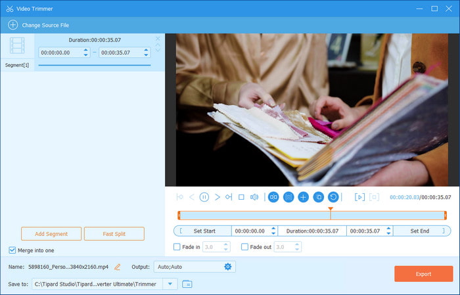
Task: Decrease segment end time 00:00:35.07 in the left panel
Action: click(x=146, y=55)
